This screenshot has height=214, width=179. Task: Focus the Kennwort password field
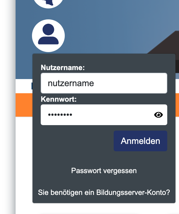coord(104,115)
